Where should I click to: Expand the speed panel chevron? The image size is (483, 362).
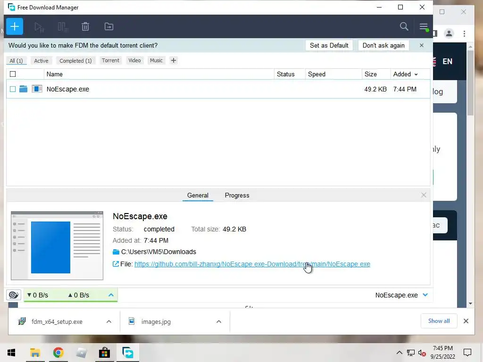pos(111,295)
